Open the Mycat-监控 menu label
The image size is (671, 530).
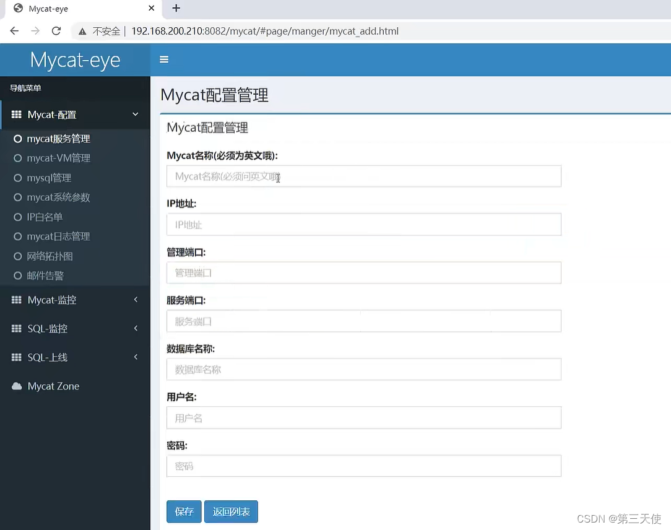52,300
